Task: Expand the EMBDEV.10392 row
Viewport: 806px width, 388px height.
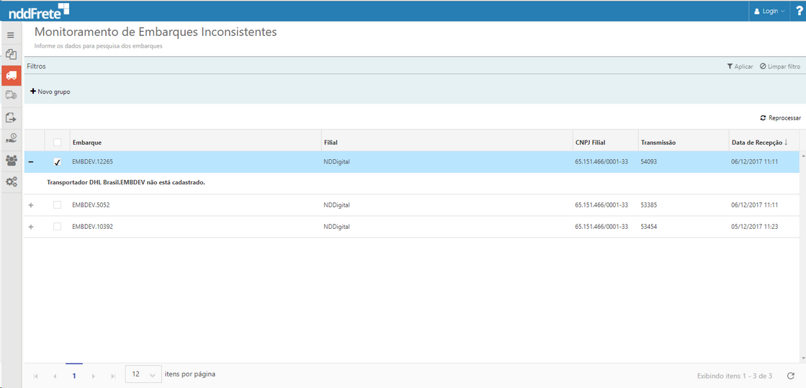Action: (31, 227)
